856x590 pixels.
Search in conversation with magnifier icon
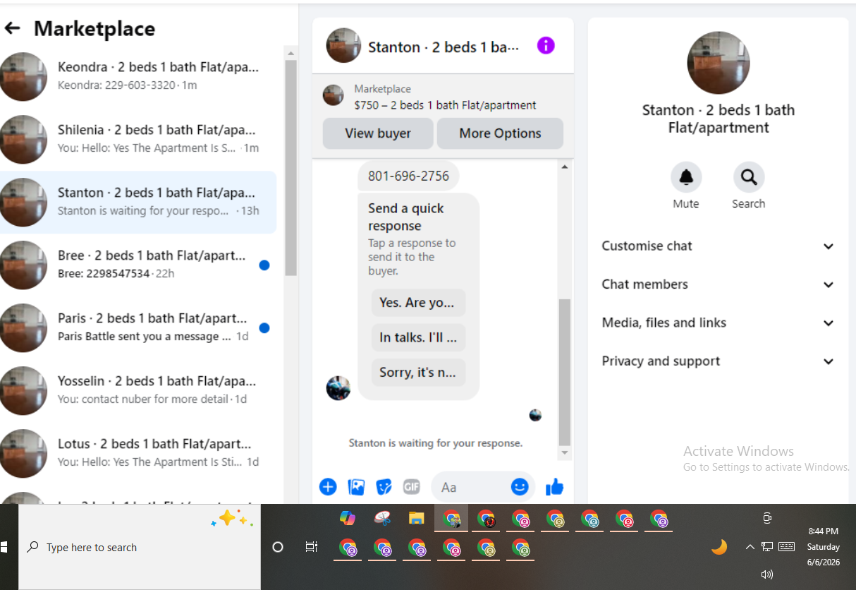(x=749, y=177)
